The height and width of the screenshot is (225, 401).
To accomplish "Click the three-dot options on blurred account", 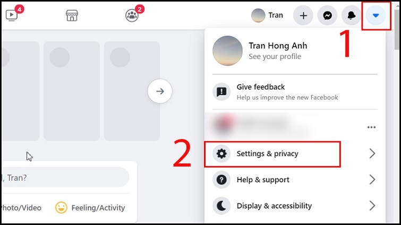I will (x=371, y=127).
